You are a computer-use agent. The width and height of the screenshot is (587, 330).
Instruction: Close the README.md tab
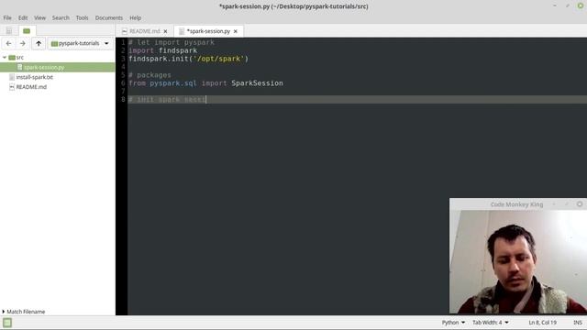(x=165, y=31)
